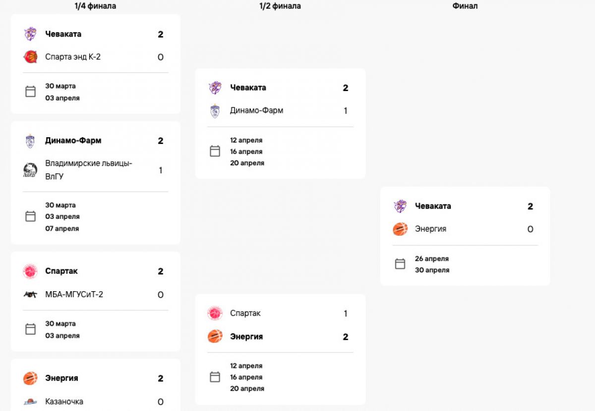The image size is (595, 411).
Task: Select Владимирские львицы-ВлГУ team name
Action: [89, 170]
